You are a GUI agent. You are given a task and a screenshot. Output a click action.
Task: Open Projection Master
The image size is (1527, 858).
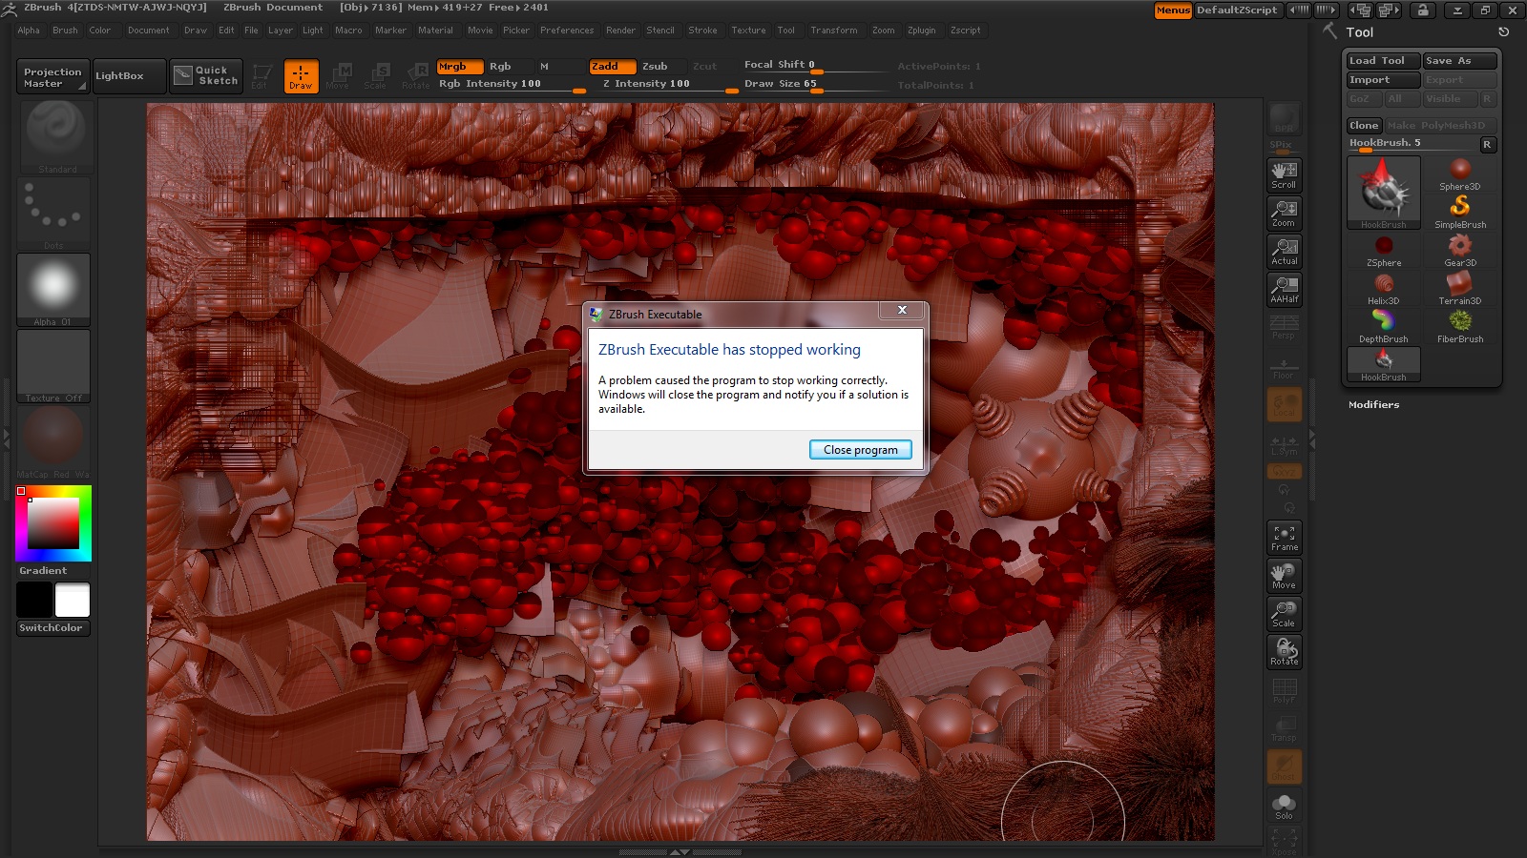coord(53,77)
